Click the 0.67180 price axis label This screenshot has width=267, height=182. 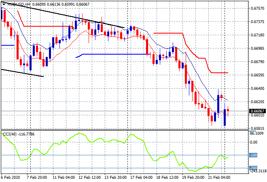point(257,35)
